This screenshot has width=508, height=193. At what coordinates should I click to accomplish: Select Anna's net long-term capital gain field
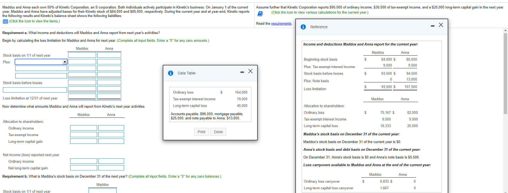pyautogui.click(x=111, y=168)
